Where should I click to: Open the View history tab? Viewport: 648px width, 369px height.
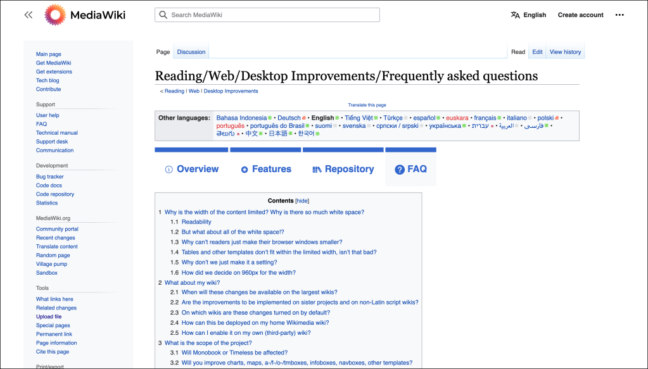coord(565,52)
